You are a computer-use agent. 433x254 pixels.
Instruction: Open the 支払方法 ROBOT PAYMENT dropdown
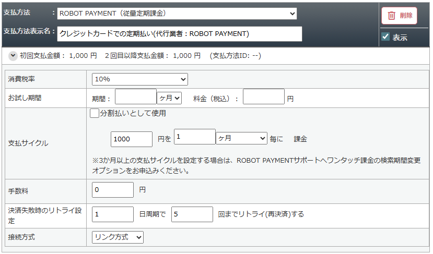[177, 14]
